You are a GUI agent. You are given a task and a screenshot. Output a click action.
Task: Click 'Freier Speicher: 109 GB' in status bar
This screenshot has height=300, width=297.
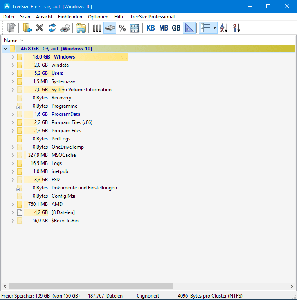[x=25, y=296]
